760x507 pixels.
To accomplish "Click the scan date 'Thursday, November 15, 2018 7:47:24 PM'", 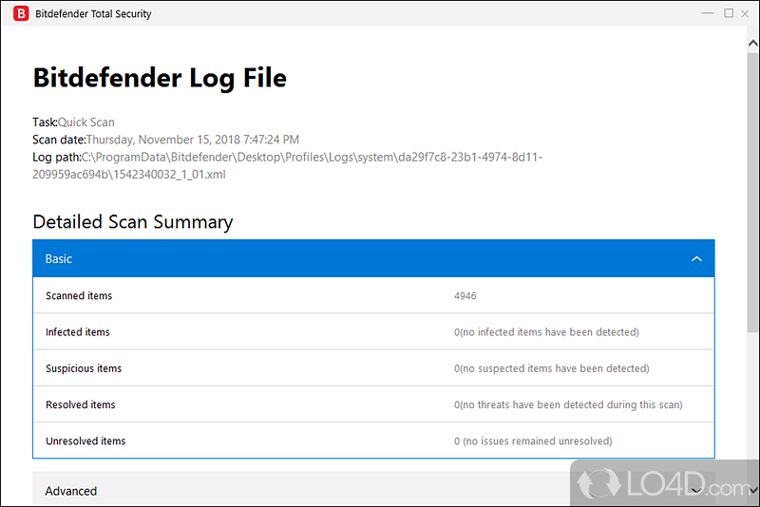I will point(193,140).
